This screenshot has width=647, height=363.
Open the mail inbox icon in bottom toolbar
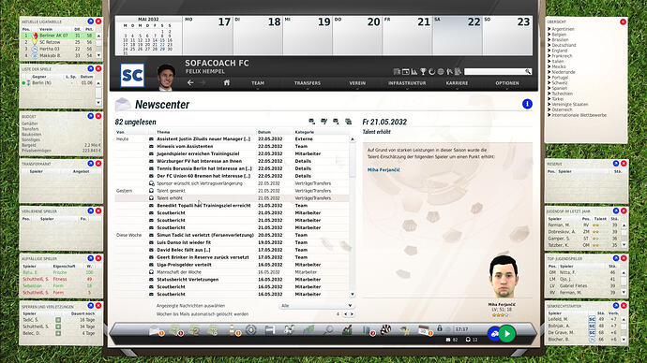coord(155,330)
